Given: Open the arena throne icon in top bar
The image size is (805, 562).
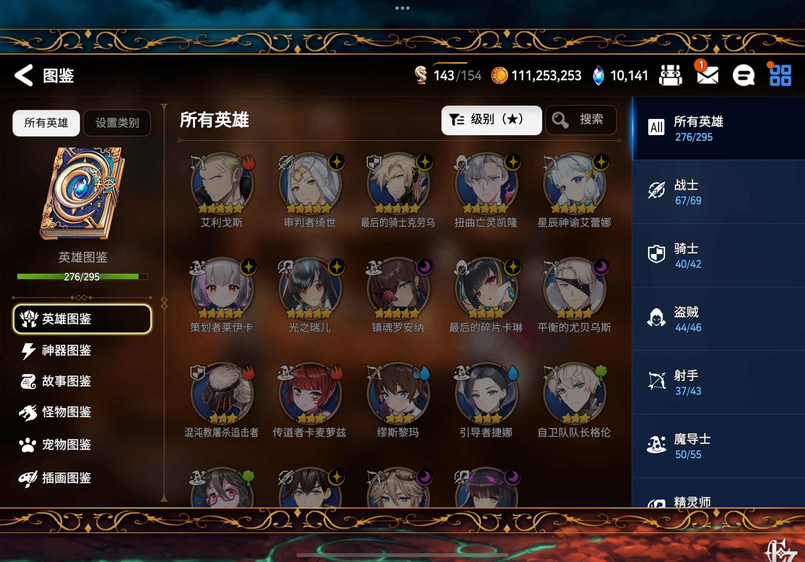Looking at the screenshot, I should (670, 75).
